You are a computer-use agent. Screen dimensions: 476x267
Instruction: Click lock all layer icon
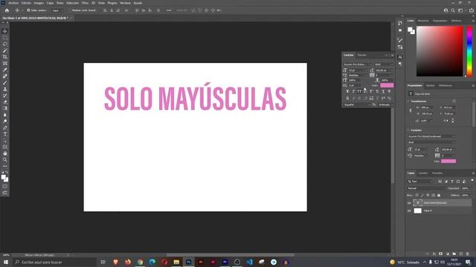[x=439, y=195]
